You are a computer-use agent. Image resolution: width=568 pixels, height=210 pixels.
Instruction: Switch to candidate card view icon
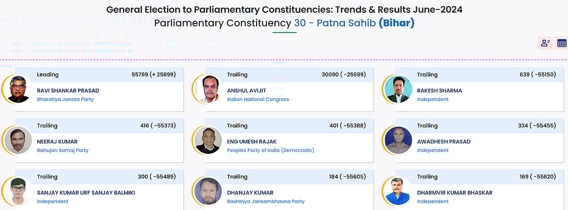[545, 43]
